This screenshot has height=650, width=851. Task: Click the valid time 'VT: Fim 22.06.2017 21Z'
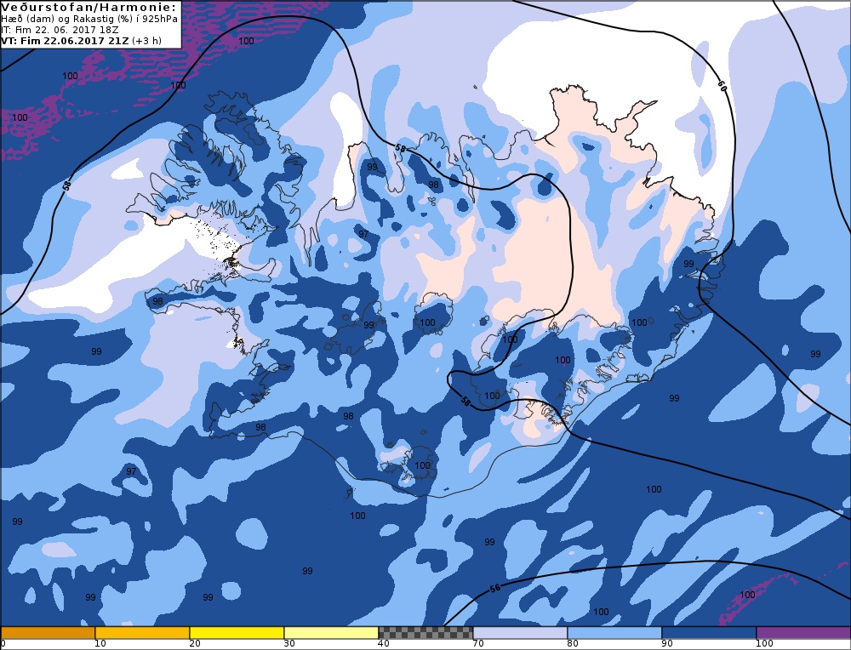65,41
